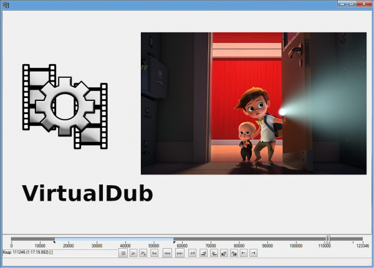This screenshot has width=374, height=268.
Task: Click the frame counter text showing 111246
Action: [x=27, y=252]
